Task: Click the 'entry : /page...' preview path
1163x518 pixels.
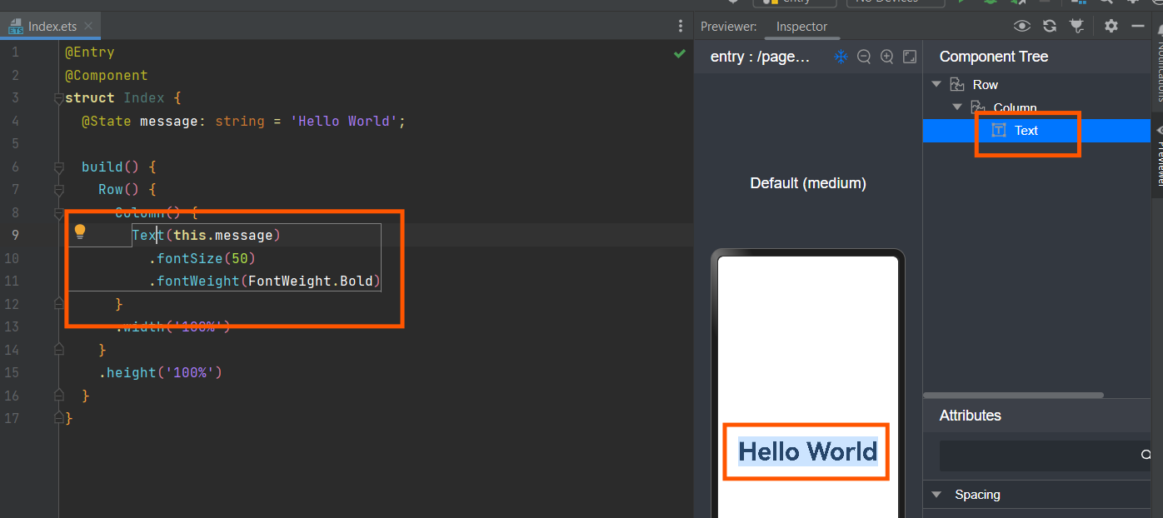Action: click(760, 57)
